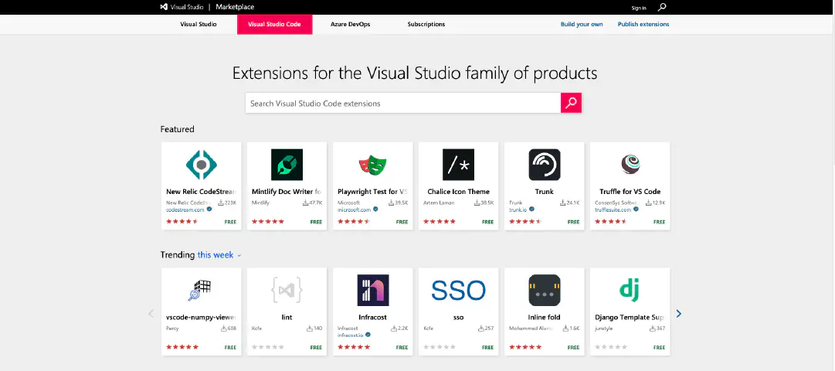Click the Django Template Support icon
Screen dimensions: 835x371
(629, 290)
